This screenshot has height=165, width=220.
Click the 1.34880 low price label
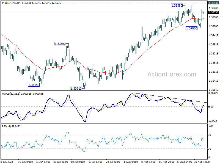tap(191, 28)
